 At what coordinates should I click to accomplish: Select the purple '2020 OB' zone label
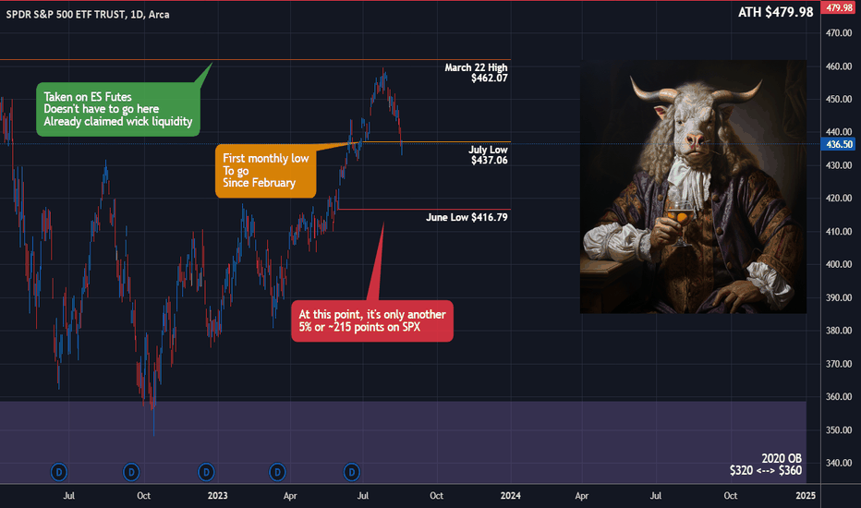(x=766, y=465)
